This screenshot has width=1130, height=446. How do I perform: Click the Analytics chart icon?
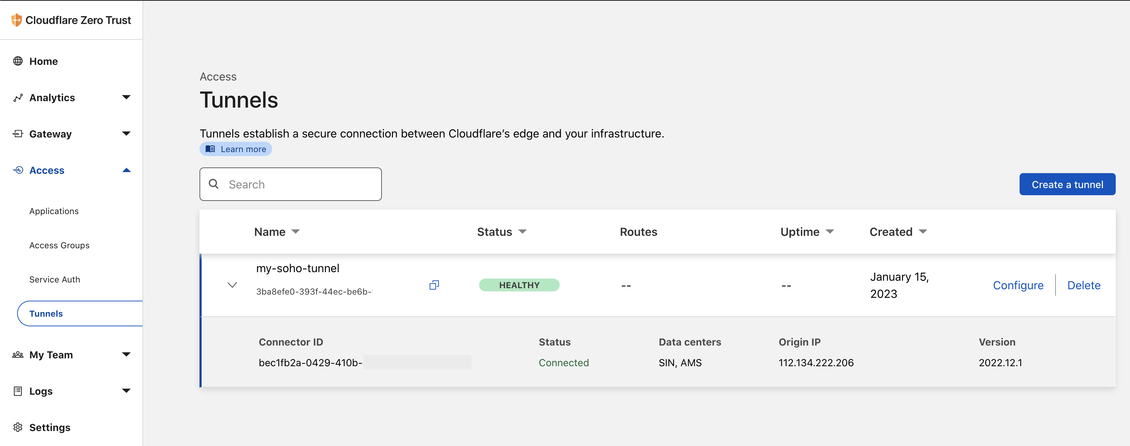(x=18, y=97)
